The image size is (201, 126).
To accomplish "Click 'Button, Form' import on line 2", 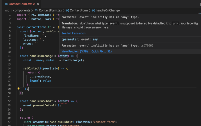I will [41, 19].
